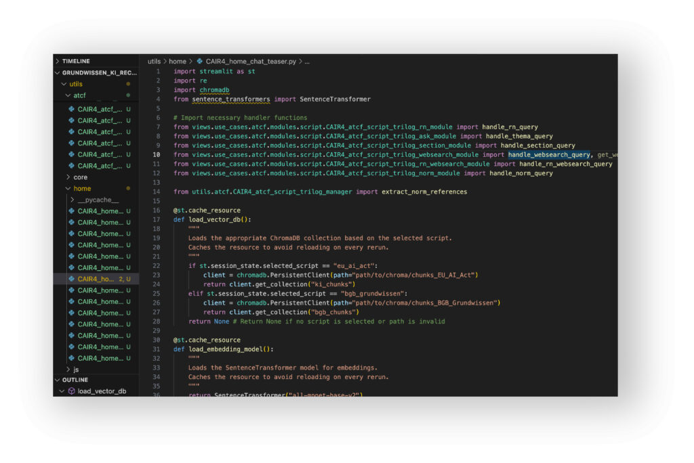Click path string chunks_BGB_Grundwissen on line 26
Image resolution: width=694 pixels, height=463 pixels.
[424, 303]
